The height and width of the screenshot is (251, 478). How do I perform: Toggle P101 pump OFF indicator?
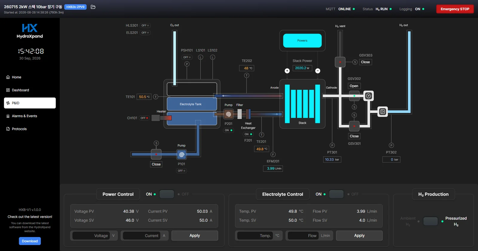point(182,171)
